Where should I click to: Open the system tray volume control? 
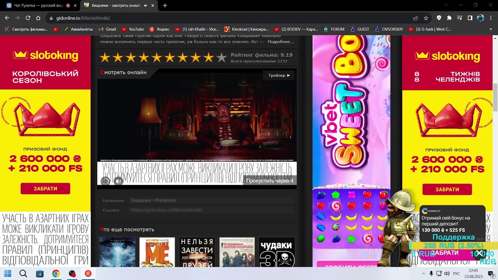447,273
